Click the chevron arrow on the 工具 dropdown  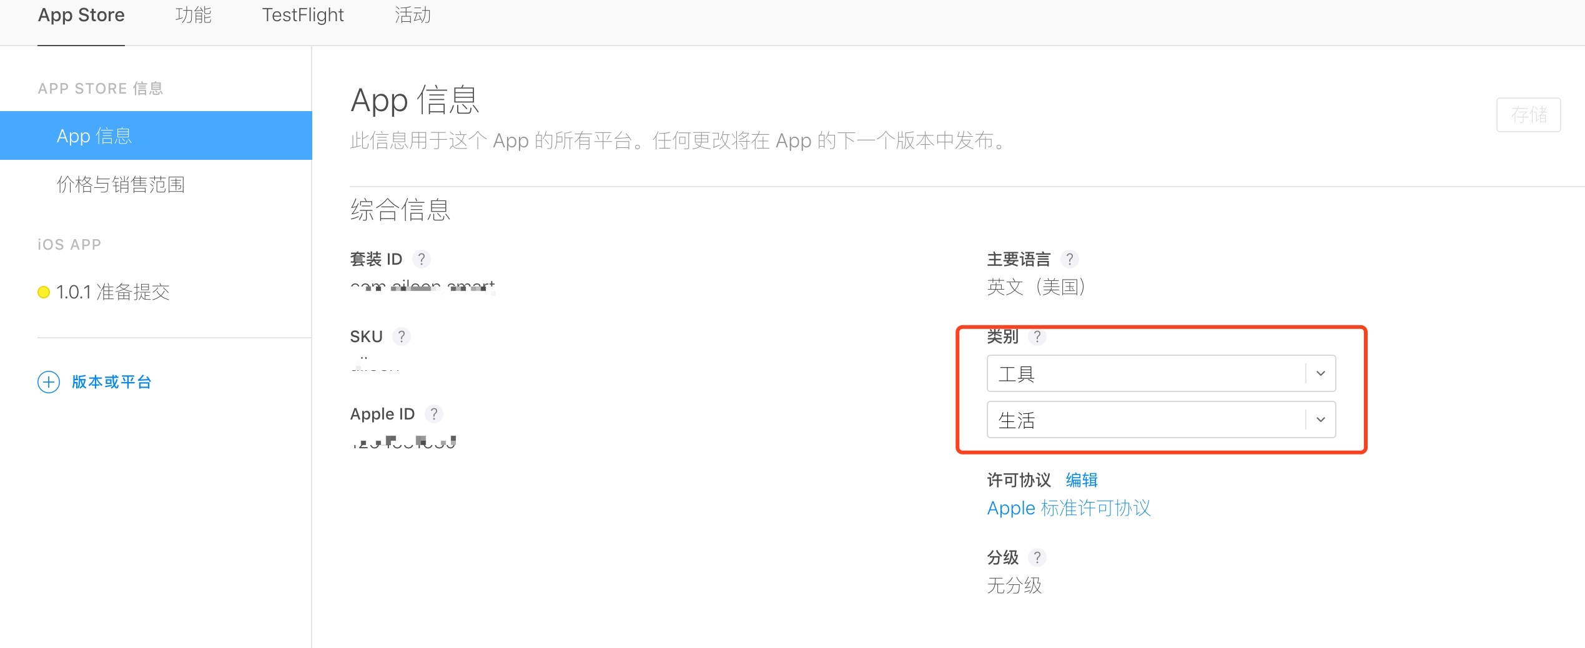[x=1321, y=373]
